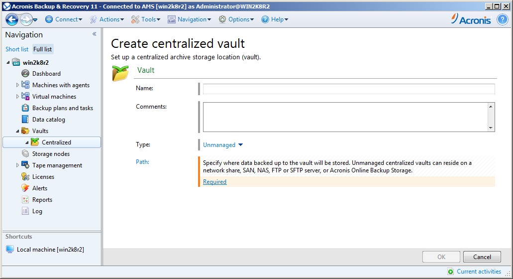Viewport: 513px width, 279px height.
Task: Click the blue help button near Acronis logo
Action: point(502,19)
